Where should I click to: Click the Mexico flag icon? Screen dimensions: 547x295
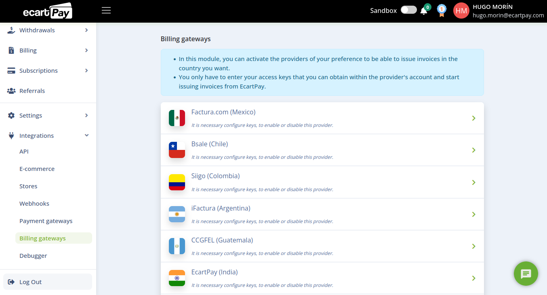[x=177, y=118]
